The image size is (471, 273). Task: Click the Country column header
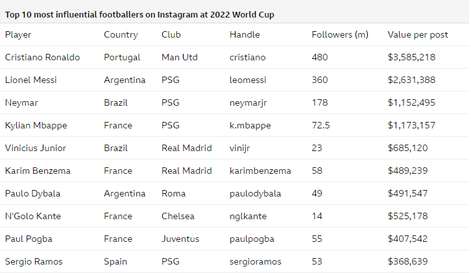121,35
